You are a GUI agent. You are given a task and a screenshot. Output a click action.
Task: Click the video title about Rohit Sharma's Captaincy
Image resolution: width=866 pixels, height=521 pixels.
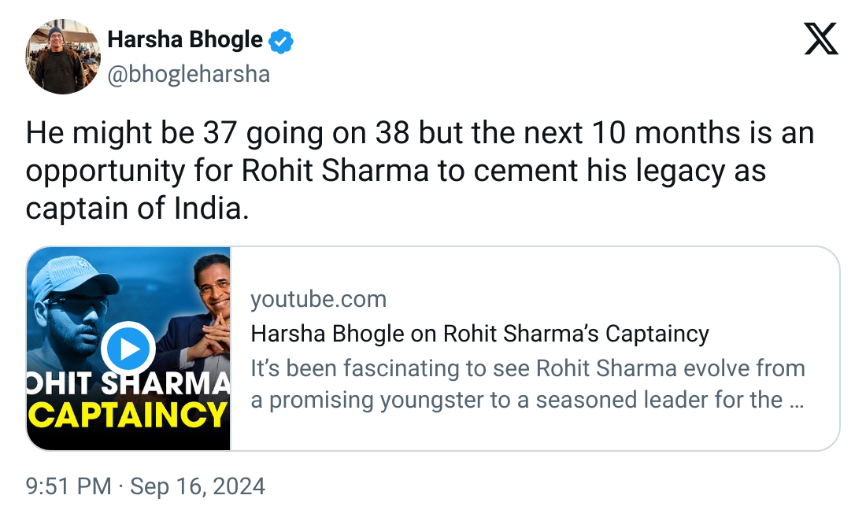pos(479,333)
